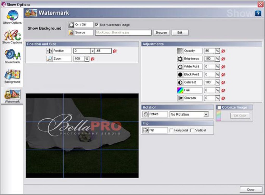Click the Set Color button

click(x=240, y=116)
